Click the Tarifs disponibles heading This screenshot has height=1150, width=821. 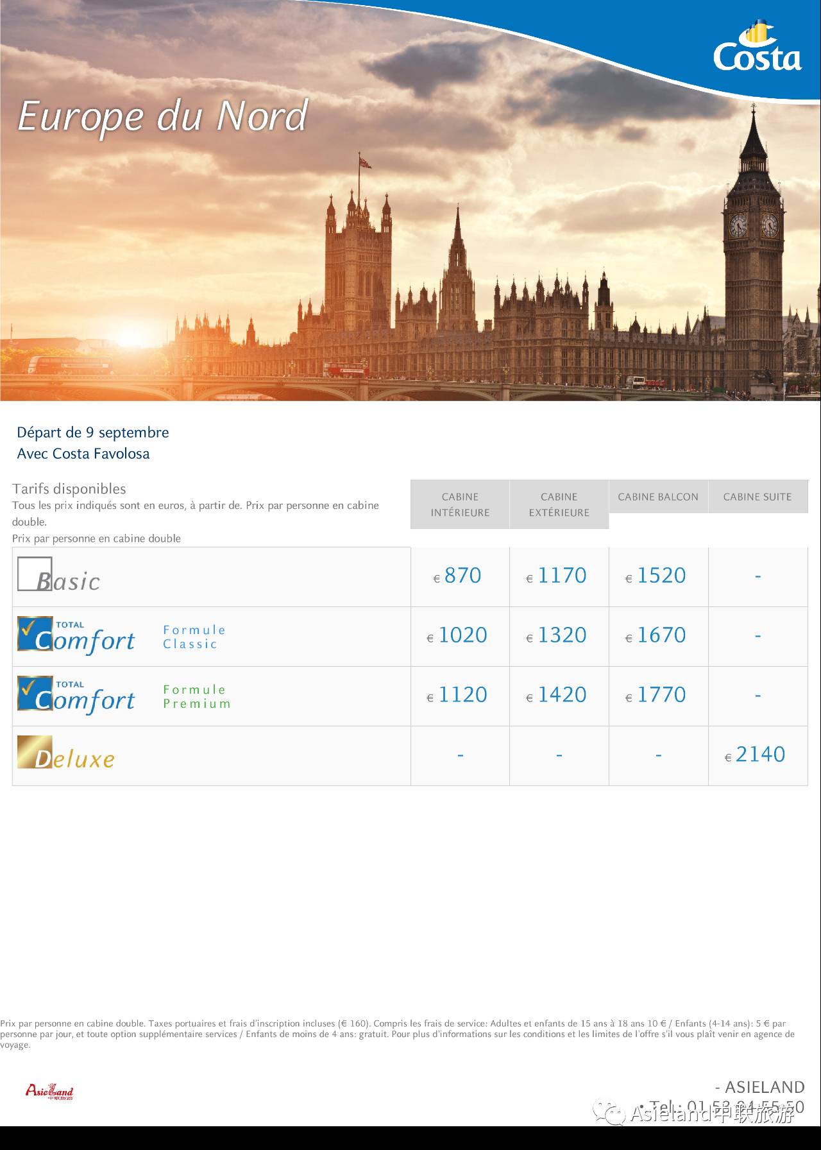pos(69,488)
